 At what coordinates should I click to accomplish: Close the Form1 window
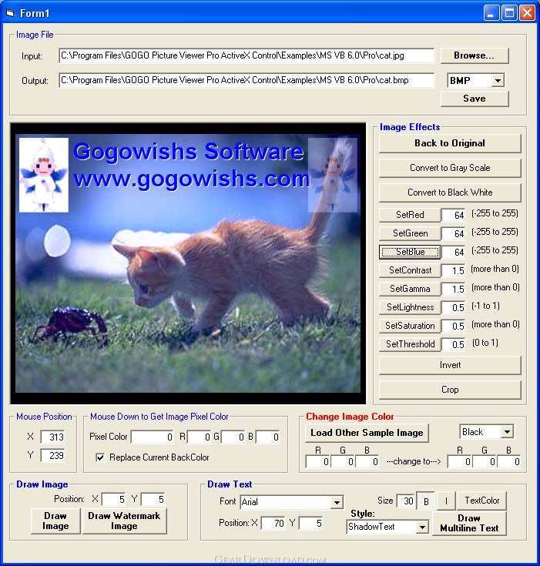pyautogui.click(x=528, y=13)
